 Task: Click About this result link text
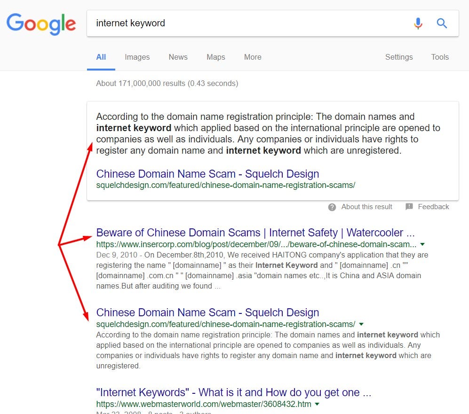pyautogui.click(x=367, y=207)
